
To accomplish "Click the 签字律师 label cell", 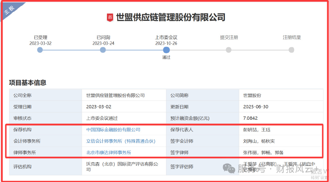I will click(x=202, y=152).
